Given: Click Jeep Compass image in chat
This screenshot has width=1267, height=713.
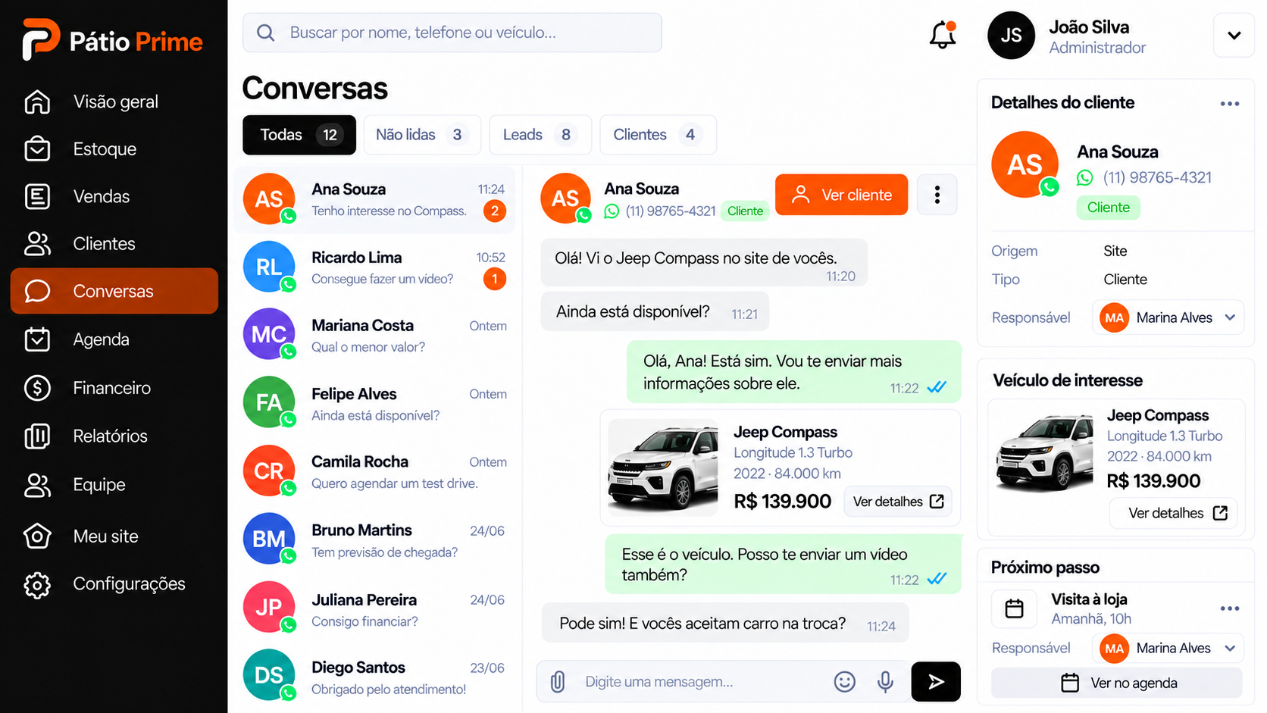Looking at the screenshot, I should tap(663, 468).
